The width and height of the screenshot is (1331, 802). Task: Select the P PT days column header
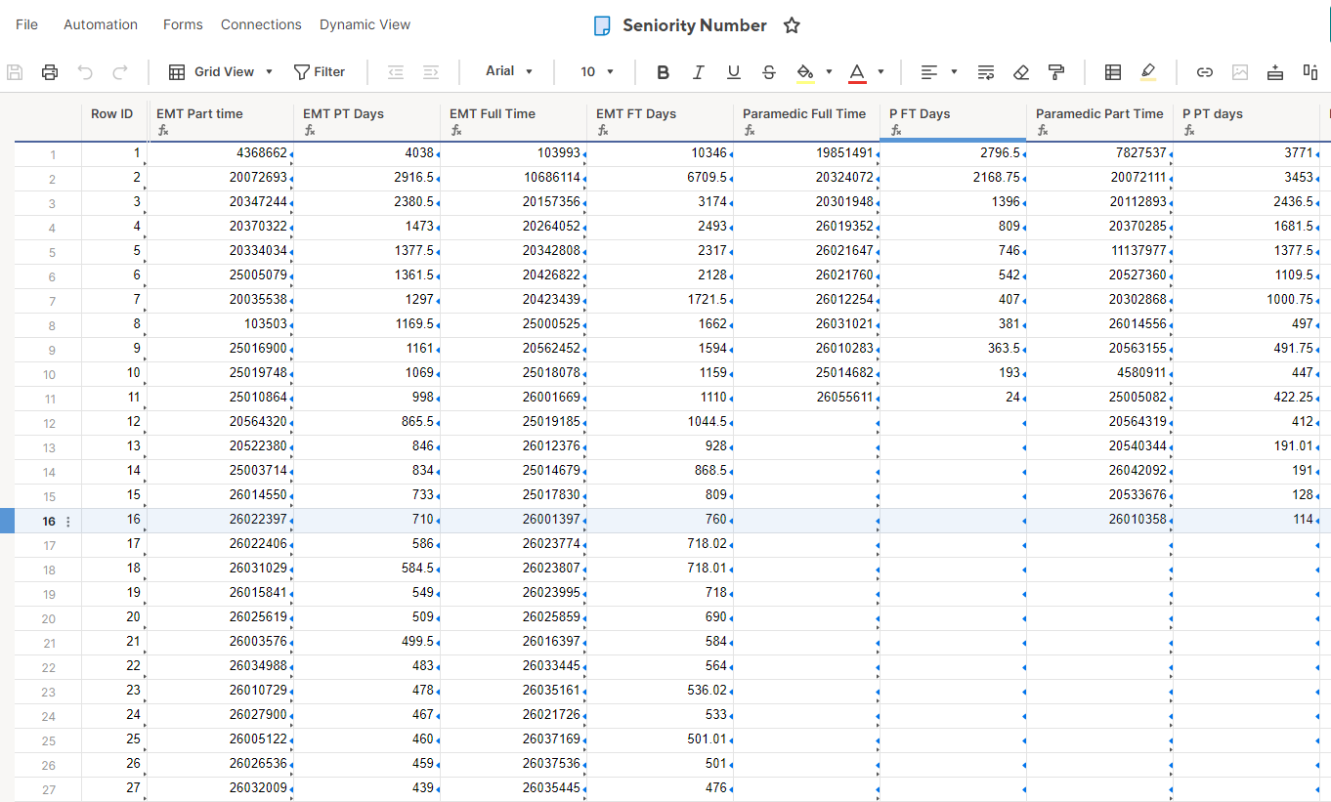coord(1247,120)
